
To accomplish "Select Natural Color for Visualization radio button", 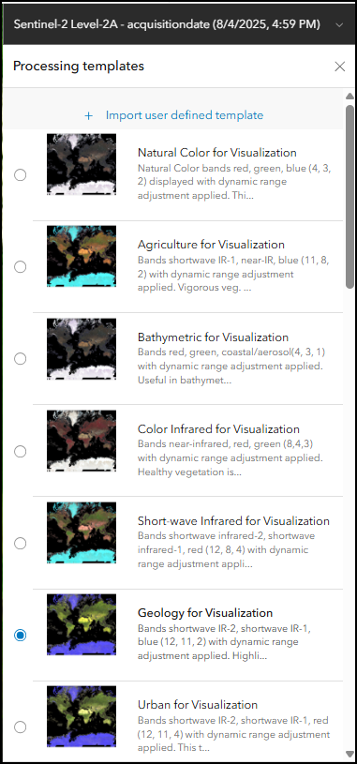I will [x=20, y=175].
